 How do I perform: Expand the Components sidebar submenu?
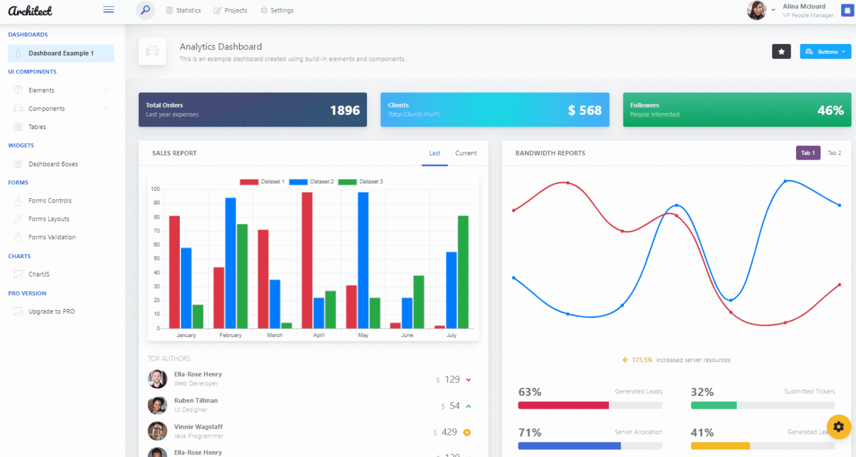coord(61,108)
